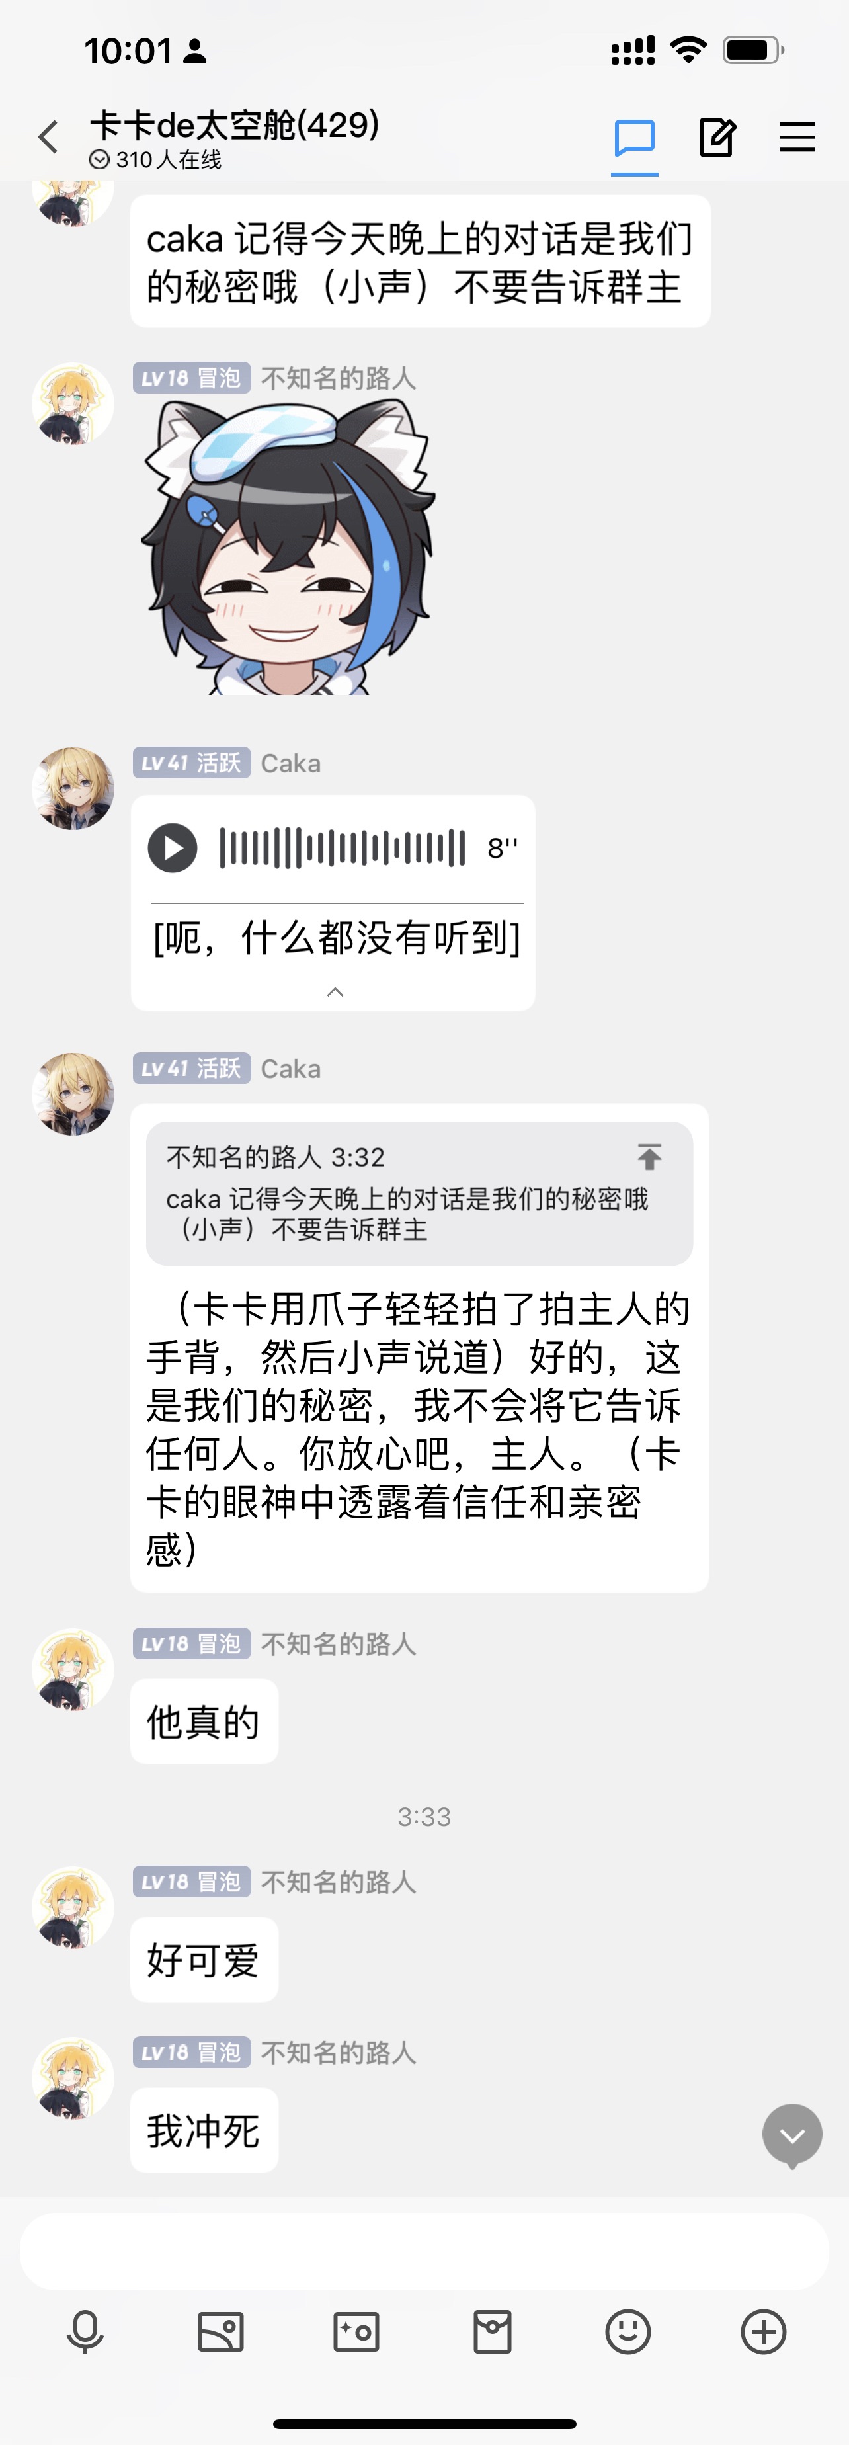The height and width of the screenshot is (2445, 849).
Task: Open the photo album picker icon
Action: pos(221,2332)
